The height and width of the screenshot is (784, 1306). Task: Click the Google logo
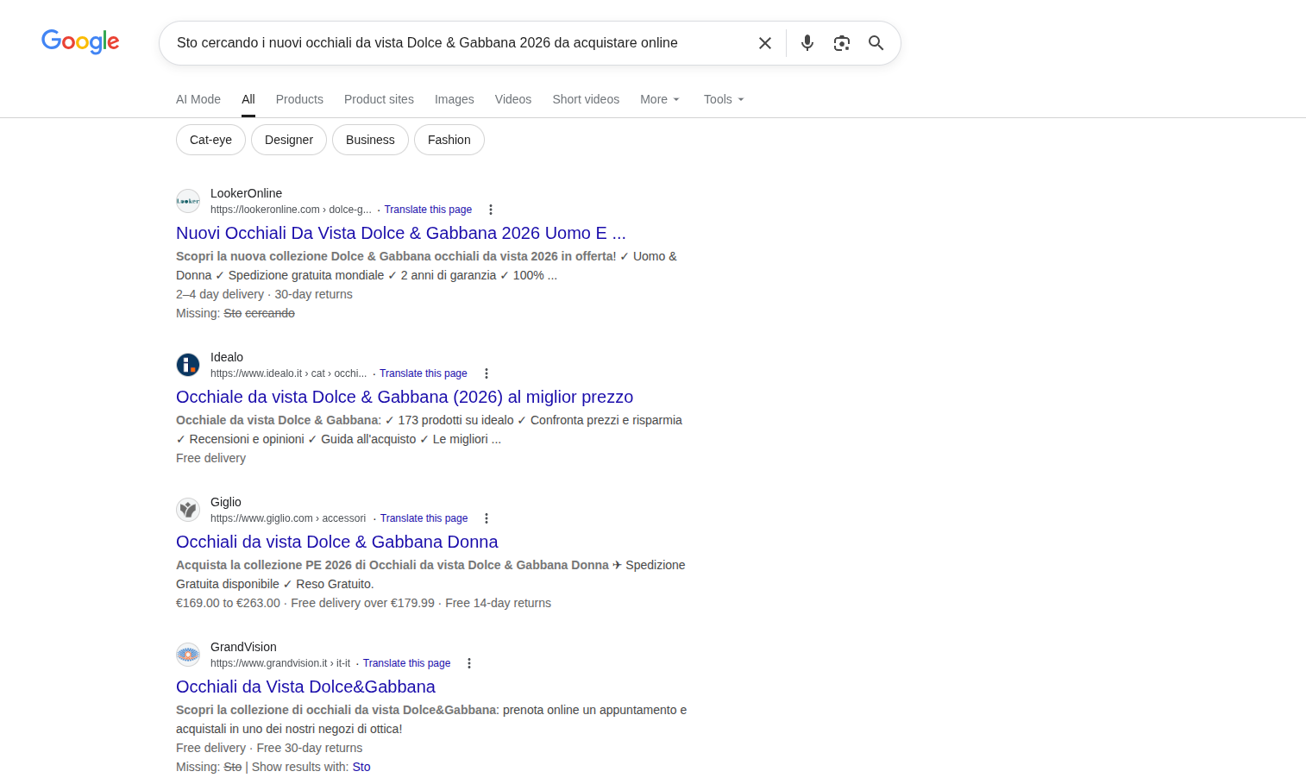(80, 41)
